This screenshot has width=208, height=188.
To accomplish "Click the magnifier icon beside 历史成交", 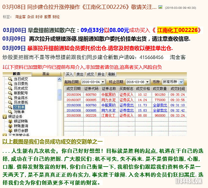I will tap(10, 88).
